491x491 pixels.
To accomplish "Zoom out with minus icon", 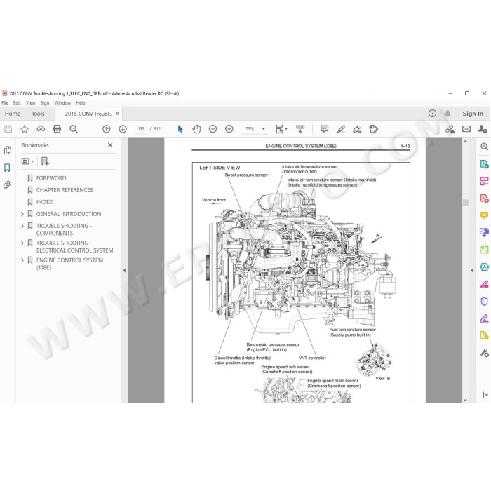I will coord(213,129).
